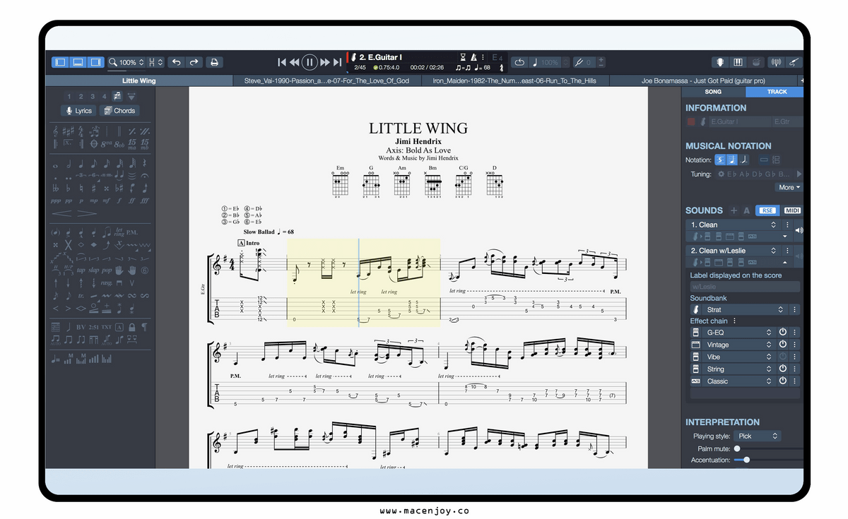Image resolution: width=848 pixels, height=519 pixels.
Task: Click the Lyrics button
Action: [x=78, y=111]
